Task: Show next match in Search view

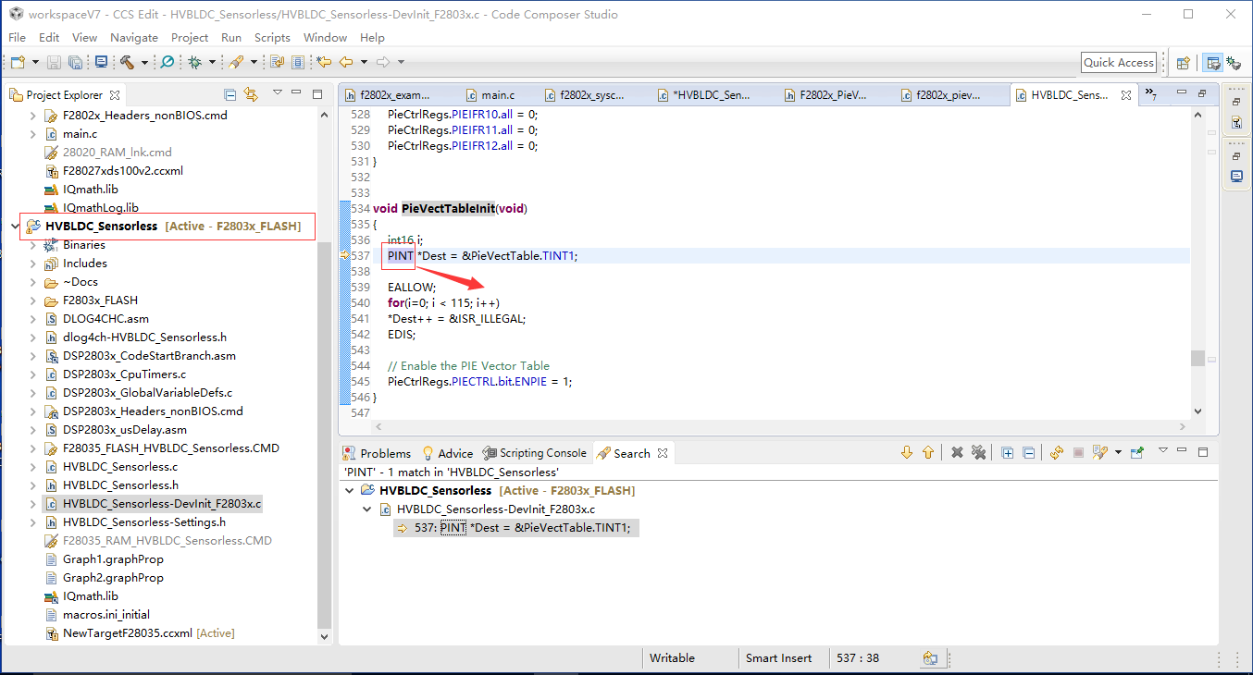Action: (907, 452)
